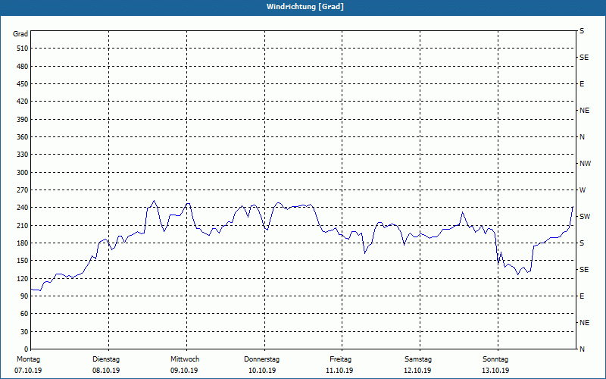Click the 'Montag' day label
Image resolution: width=606 pixels, height=379 pixels.
(28, 359)
